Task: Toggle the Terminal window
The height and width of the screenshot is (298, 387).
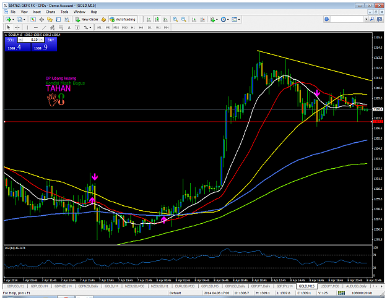Action: click(x=58, y=19)
